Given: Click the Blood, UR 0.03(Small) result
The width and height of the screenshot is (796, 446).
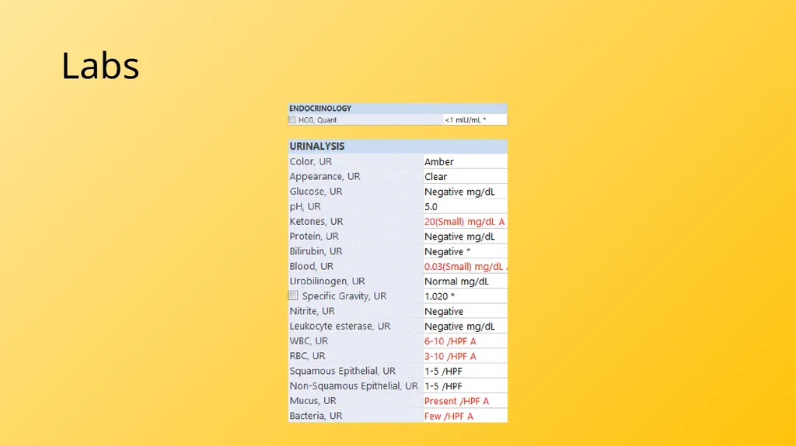Looking at the screenshot, I should [466, 267].
